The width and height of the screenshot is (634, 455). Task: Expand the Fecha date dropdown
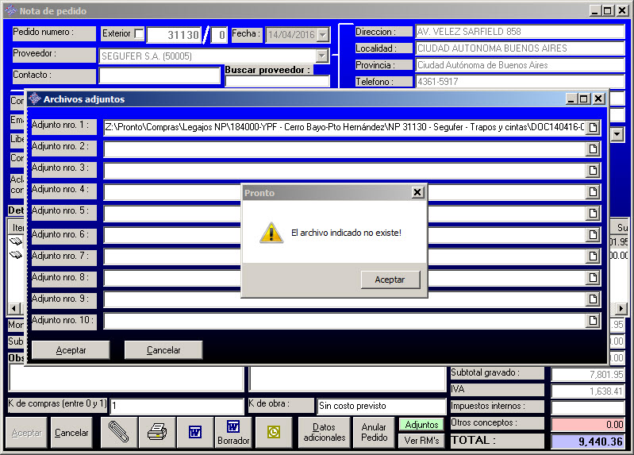322,35
